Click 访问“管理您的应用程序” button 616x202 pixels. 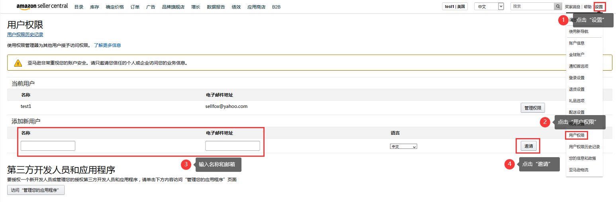click(36, 190)
